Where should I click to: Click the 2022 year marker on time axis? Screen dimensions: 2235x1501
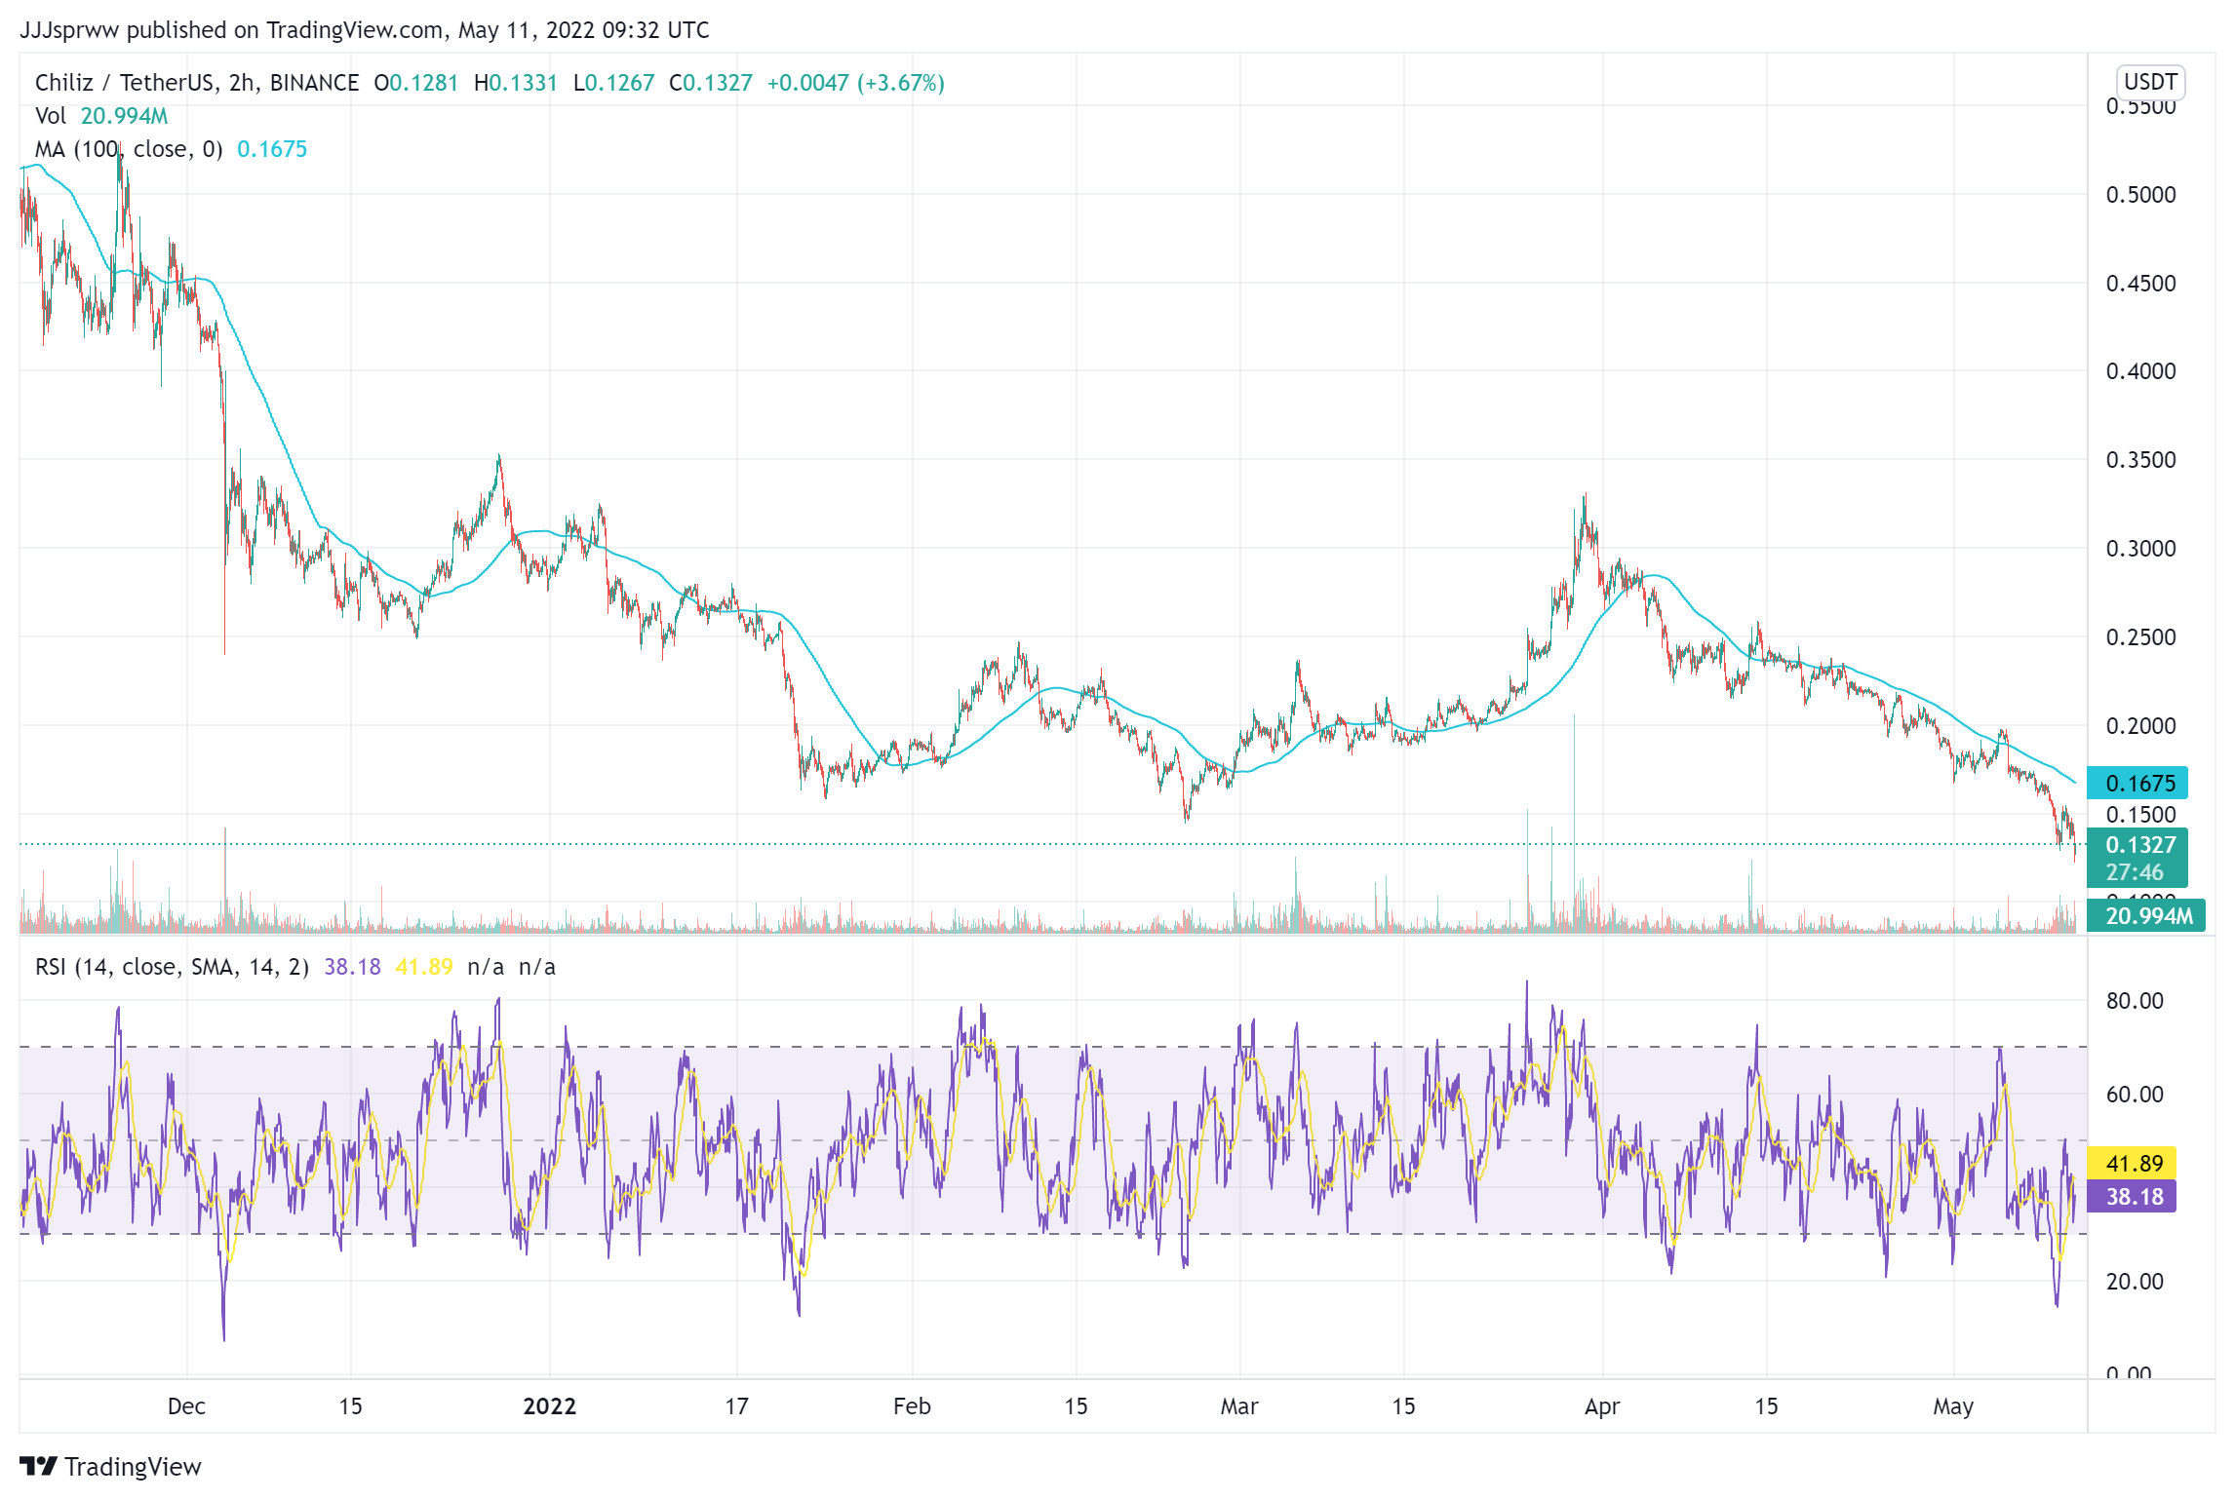pyautogui.click(x=550, y=1406)
